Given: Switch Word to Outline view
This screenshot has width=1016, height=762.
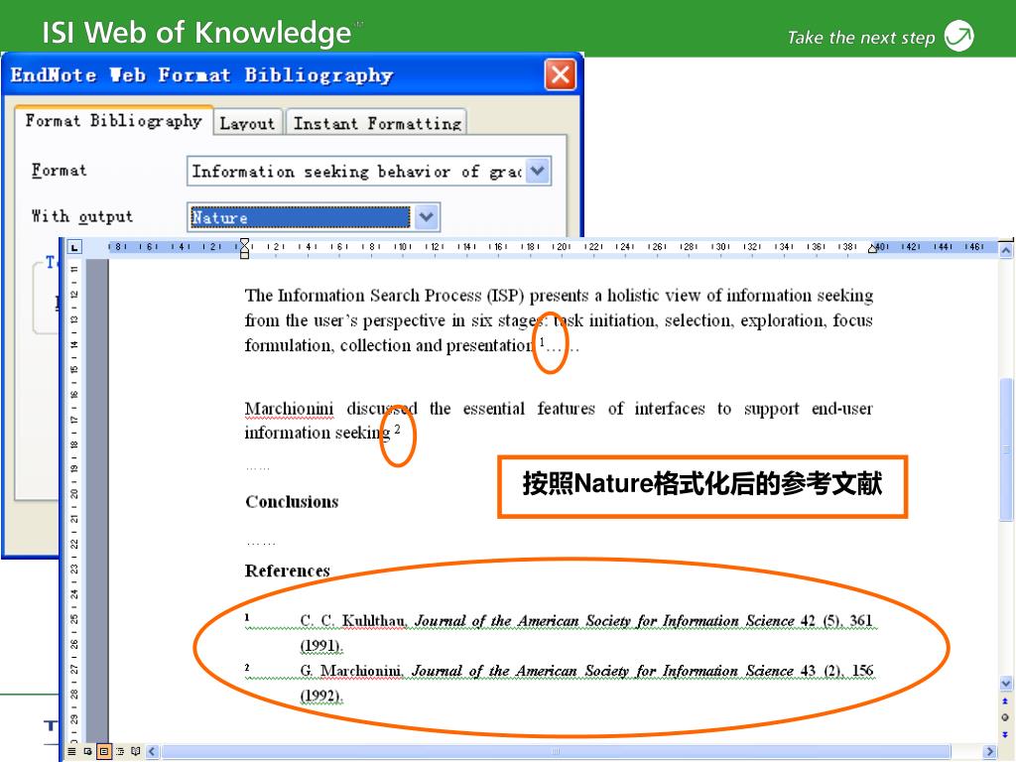Looking at the screenshot, I should coord(120,752).
